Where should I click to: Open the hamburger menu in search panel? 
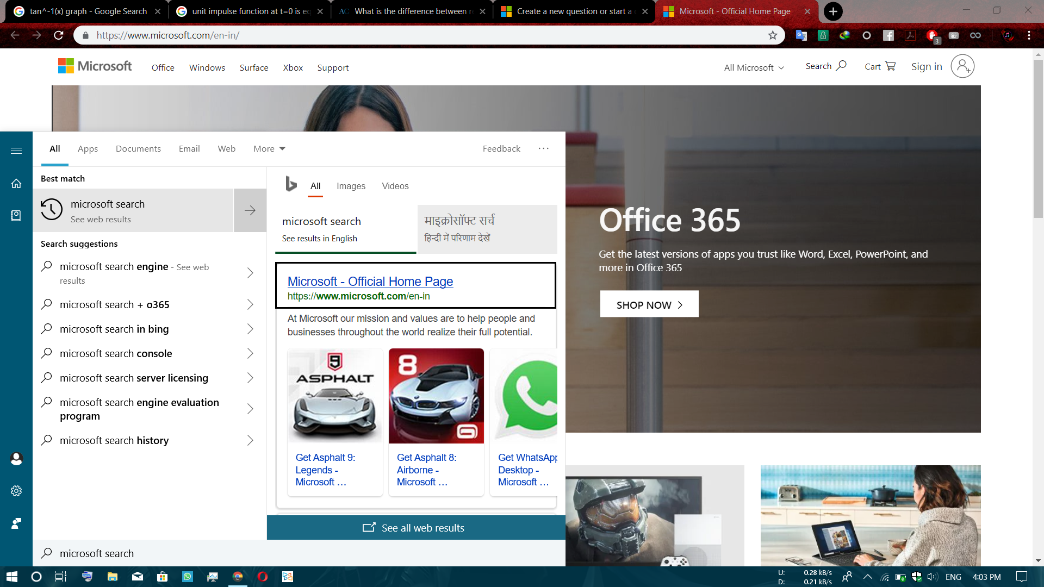tap(16, 151)
